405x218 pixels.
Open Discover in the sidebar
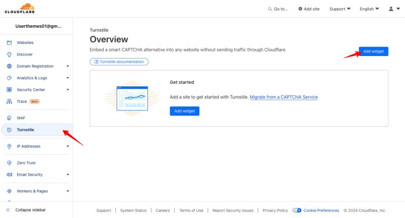(25, 54)
